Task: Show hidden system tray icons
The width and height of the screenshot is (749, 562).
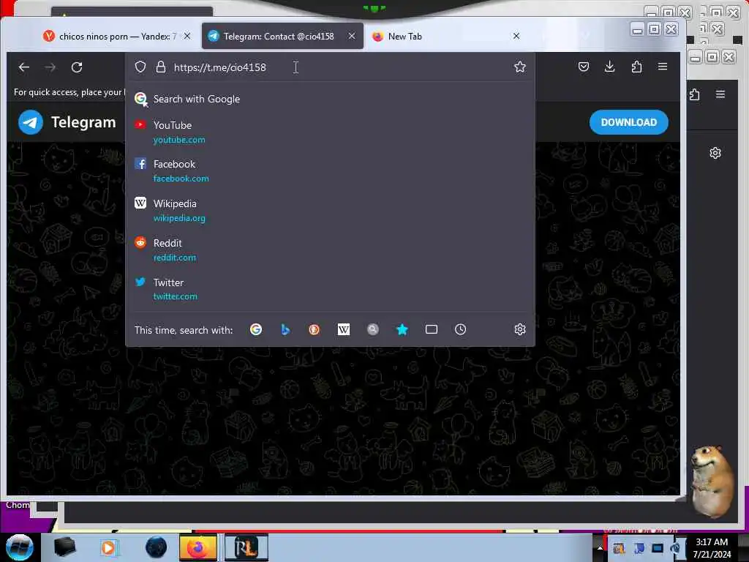Action: click(x=600, y=548)
